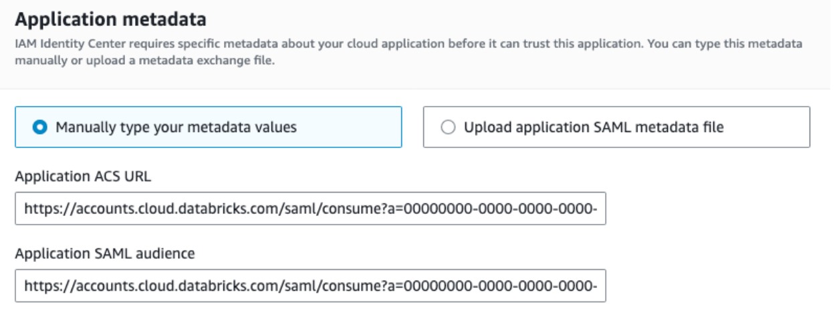
Task: Click the end of the SAML audience value
Action: click(599, 286)
